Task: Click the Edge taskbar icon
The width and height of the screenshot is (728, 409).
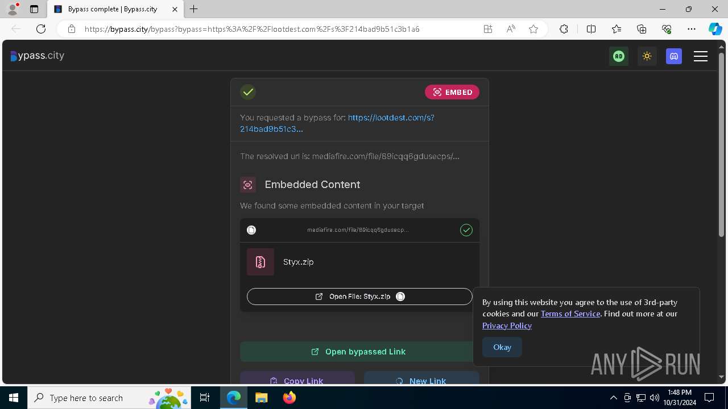Action: [x=234, y=398]
